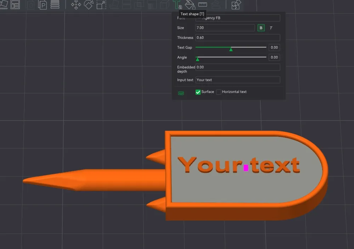354x249 pixels.
Task: Select the Rotate tool
Action: (88, 5)
